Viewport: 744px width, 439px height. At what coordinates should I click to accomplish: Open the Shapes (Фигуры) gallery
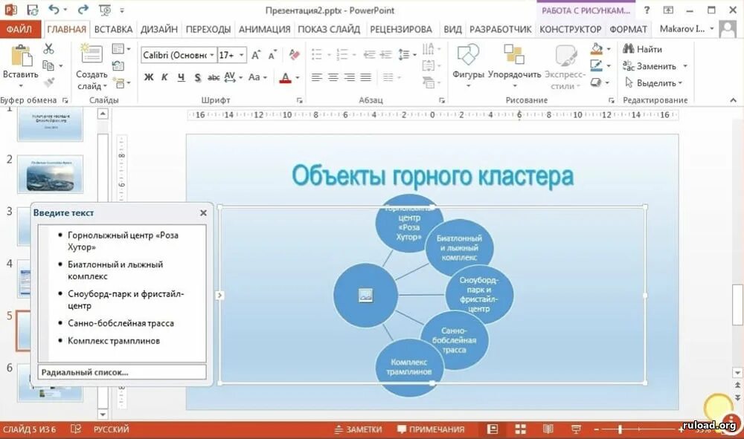468,66
